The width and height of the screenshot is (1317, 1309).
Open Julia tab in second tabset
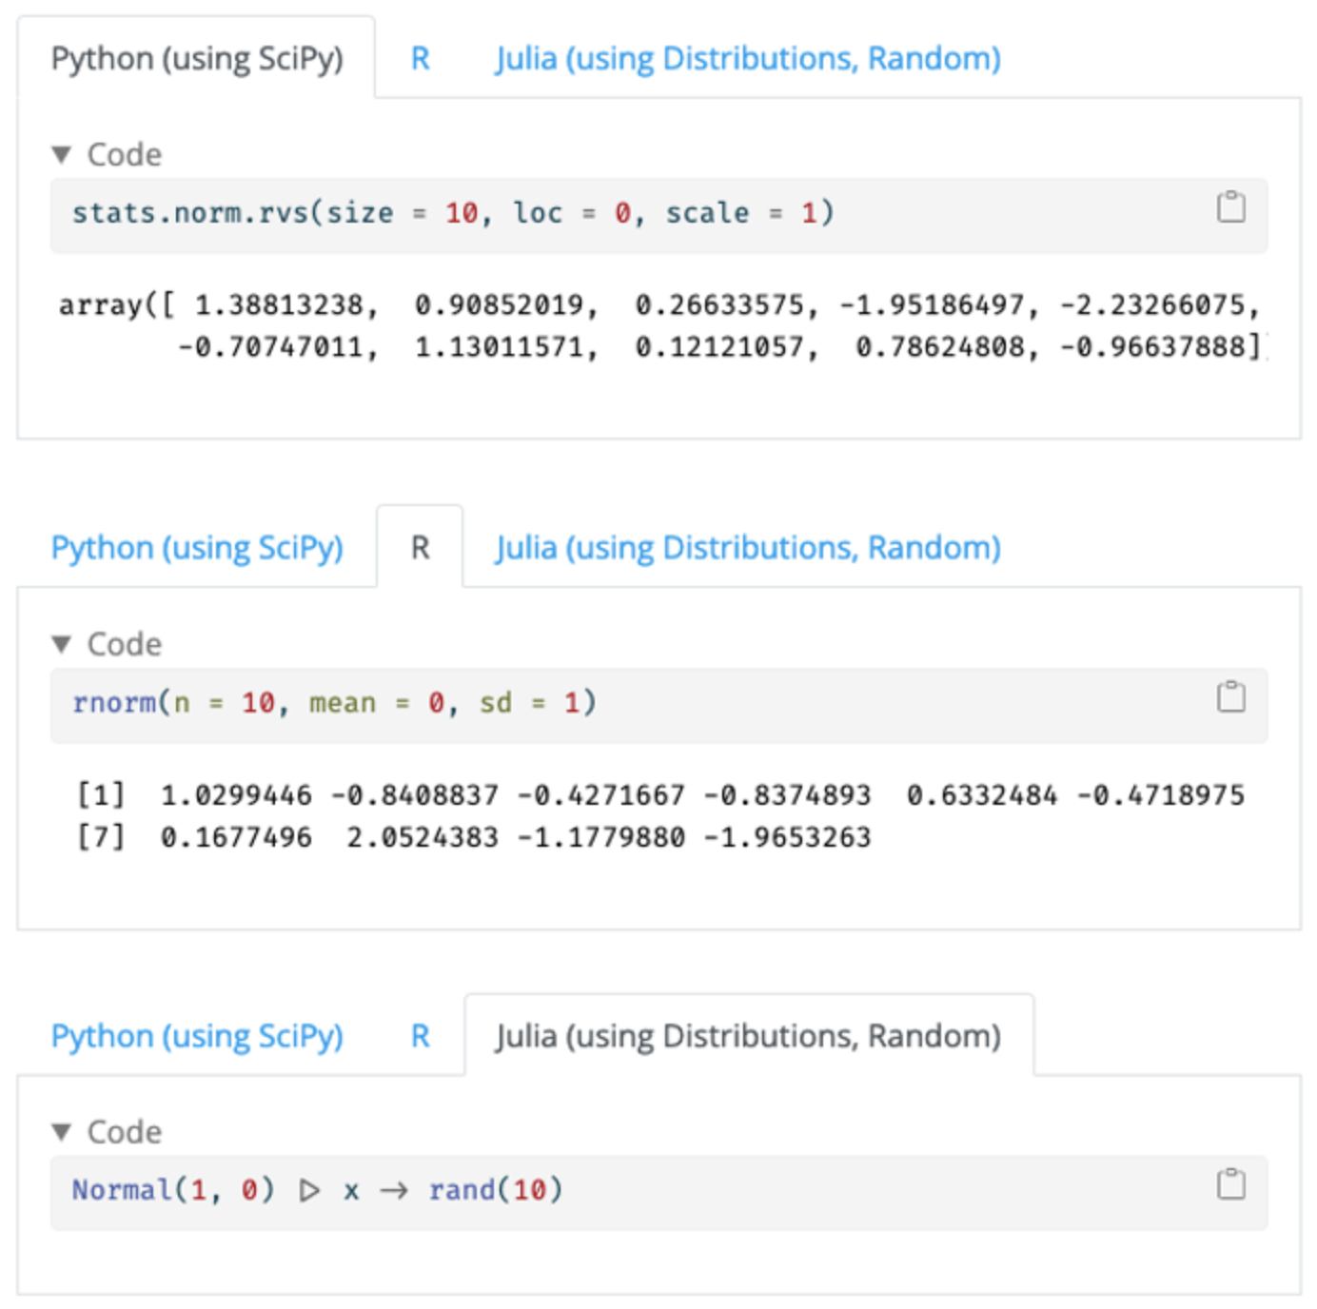coord(748,548)
